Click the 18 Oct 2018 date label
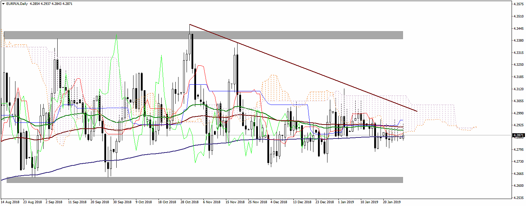 pos(167,202)
